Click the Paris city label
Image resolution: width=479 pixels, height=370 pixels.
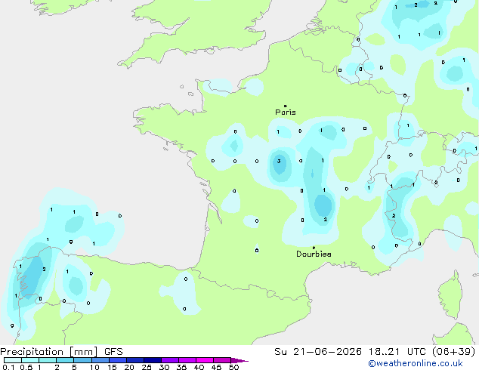[x=286, y=113]
